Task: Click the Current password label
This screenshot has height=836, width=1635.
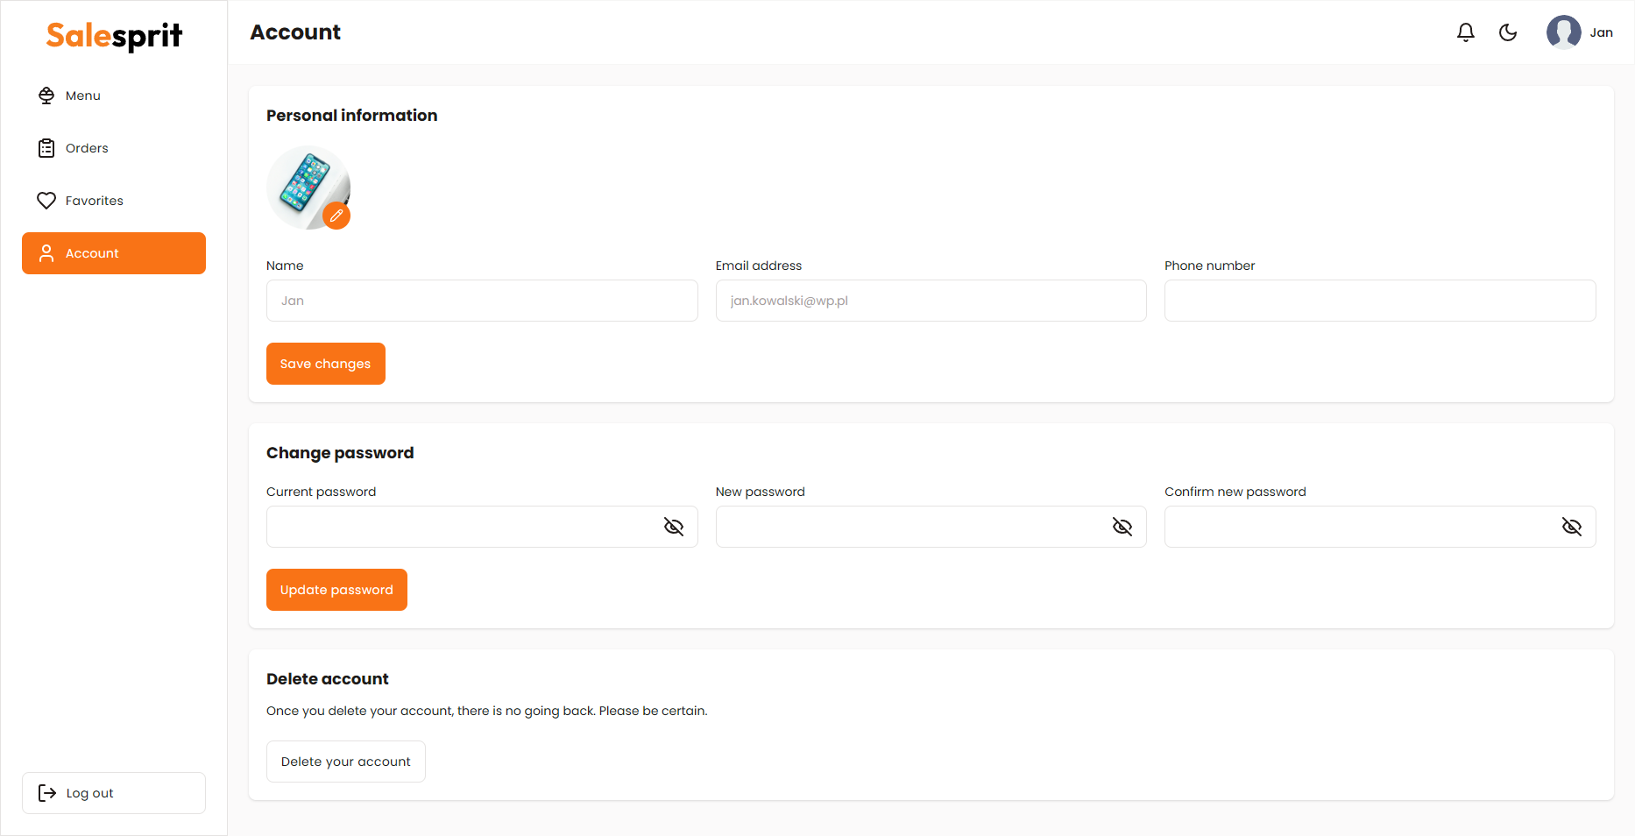Action: click(x=322, y=492)
